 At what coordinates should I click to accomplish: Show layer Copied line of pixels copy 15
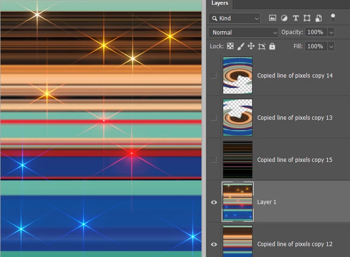(214, 160)
